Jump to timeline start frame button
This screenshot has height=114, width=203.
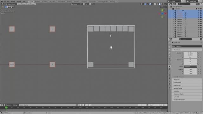(x=80, y=105)
